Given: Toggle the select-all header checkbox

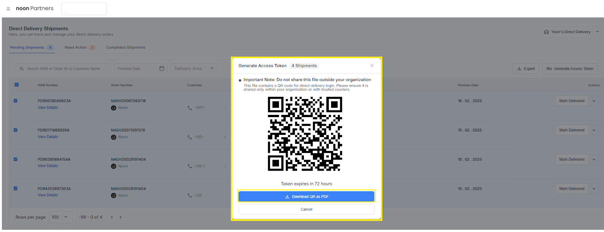Looking at the screenshot, I should click(x=17, y=85).
